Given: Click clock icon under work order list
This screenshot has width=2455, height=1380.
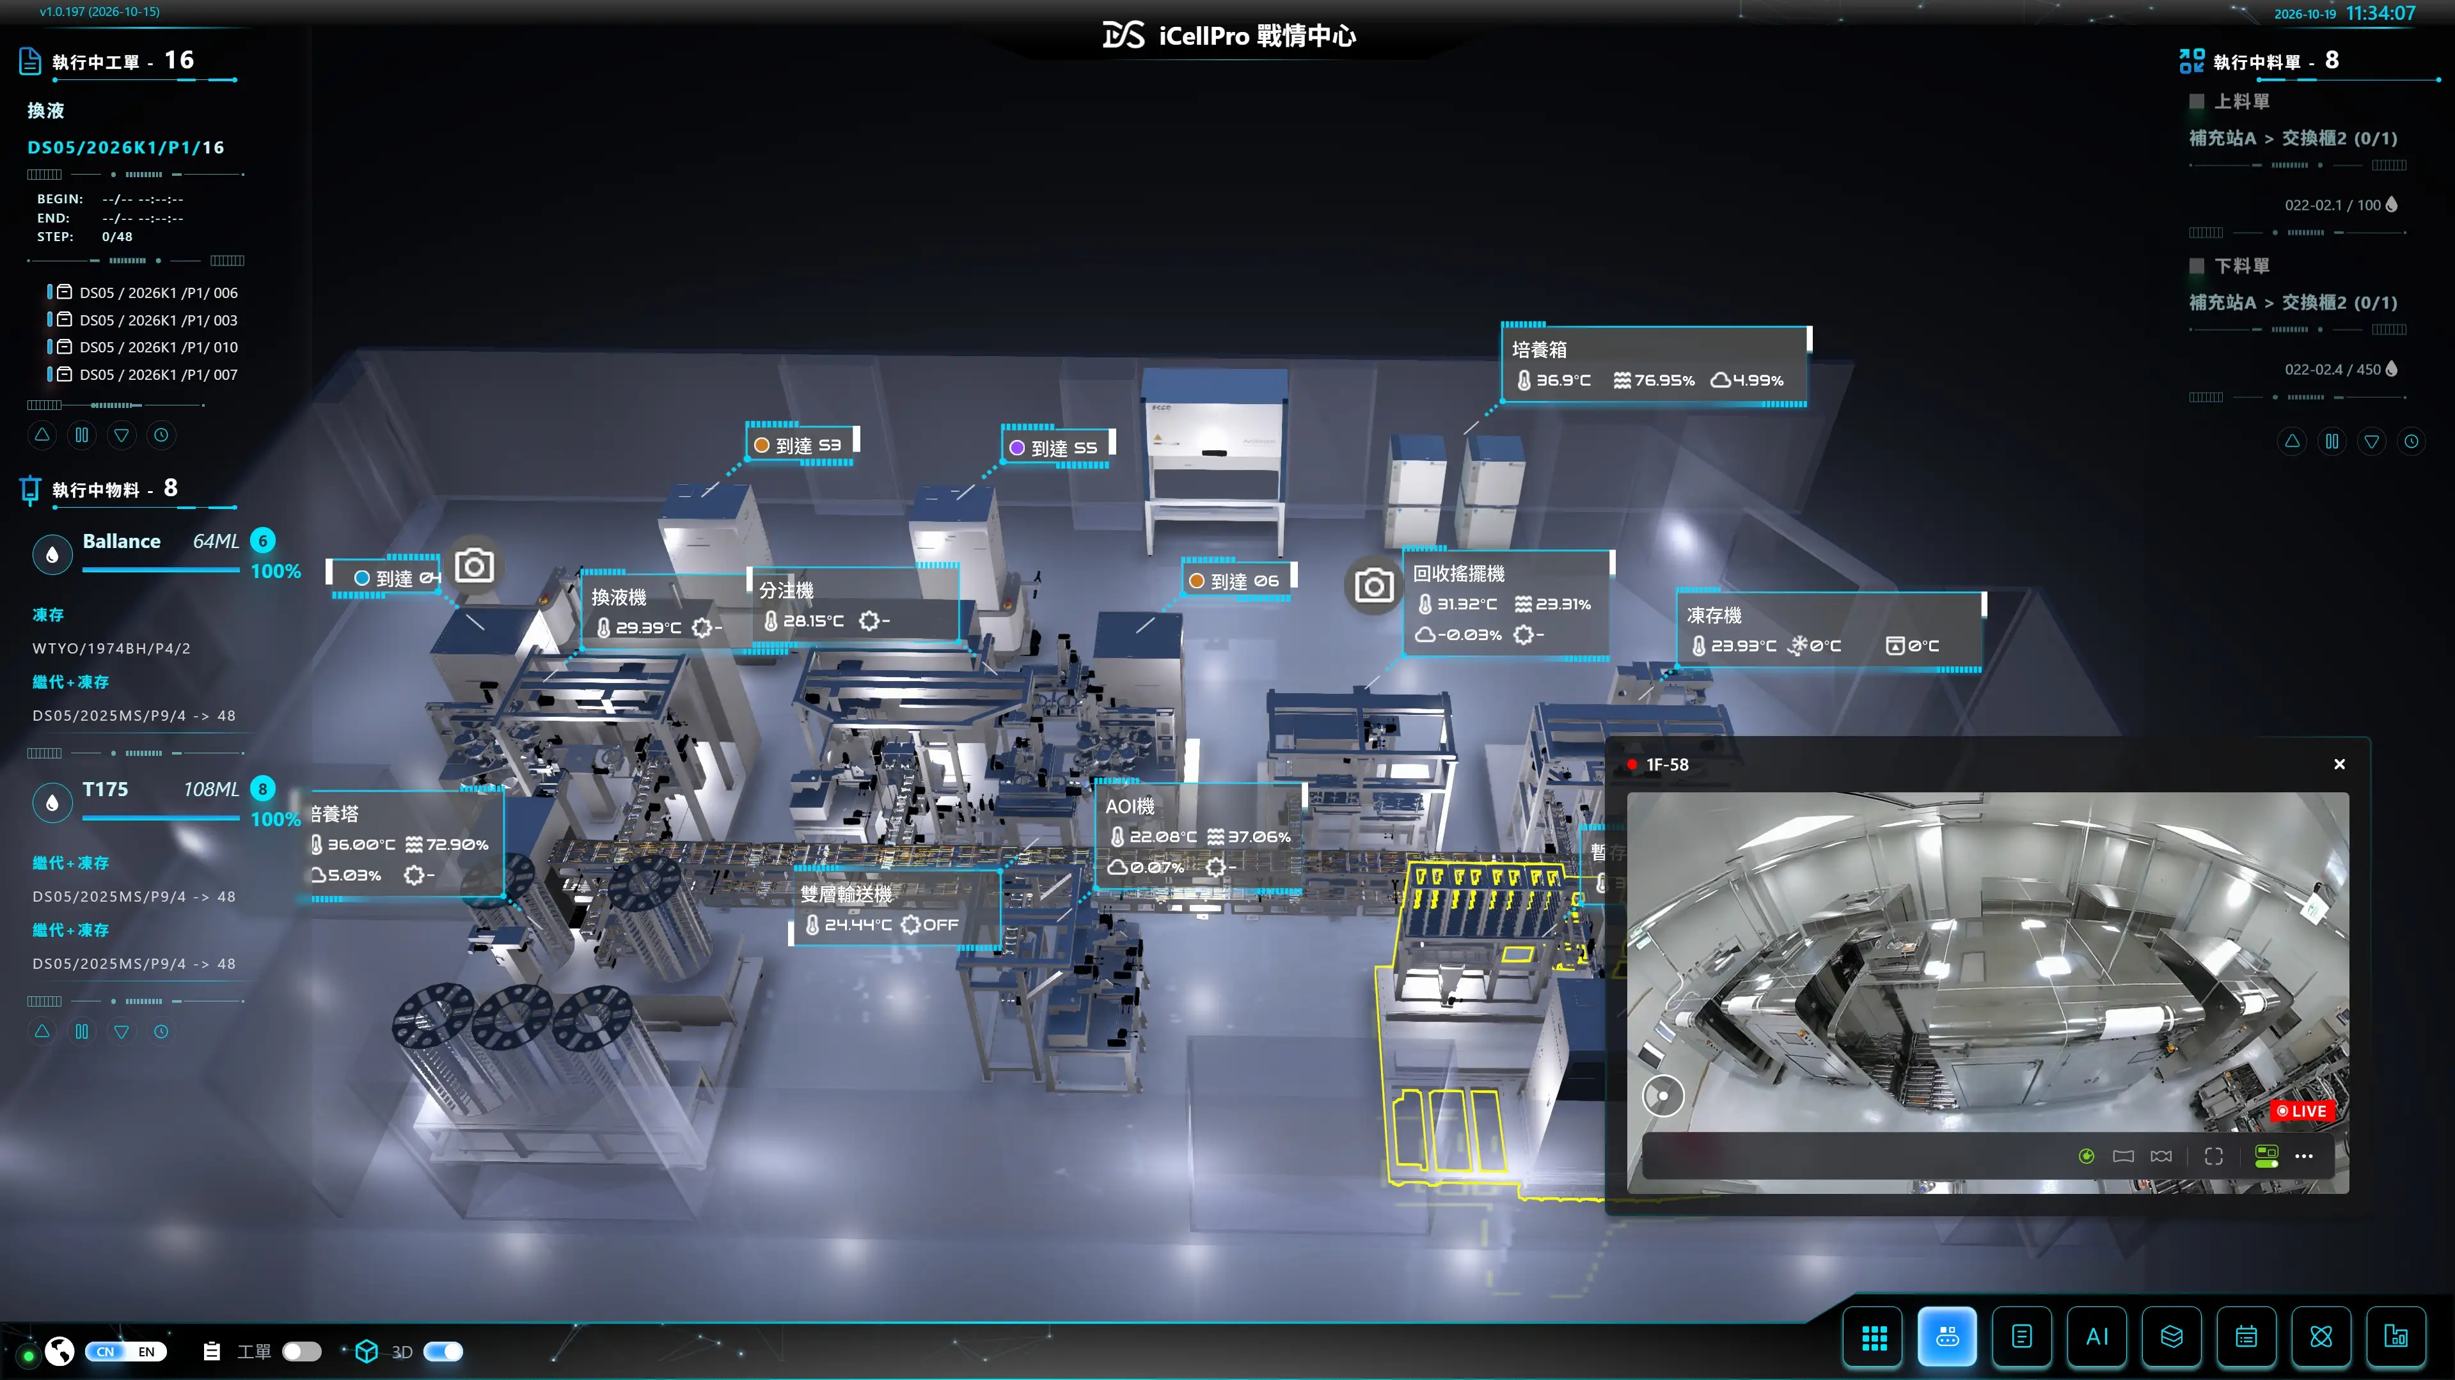Looking at the screenshot, I should (161, 435).
